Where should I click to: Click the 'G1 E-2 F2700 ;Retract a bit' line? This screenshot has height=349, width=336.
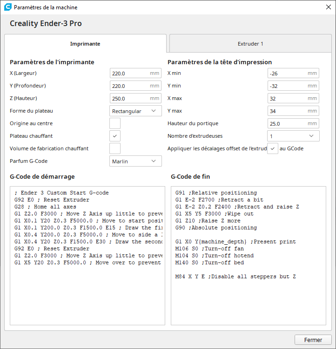(x=219, y=200)
